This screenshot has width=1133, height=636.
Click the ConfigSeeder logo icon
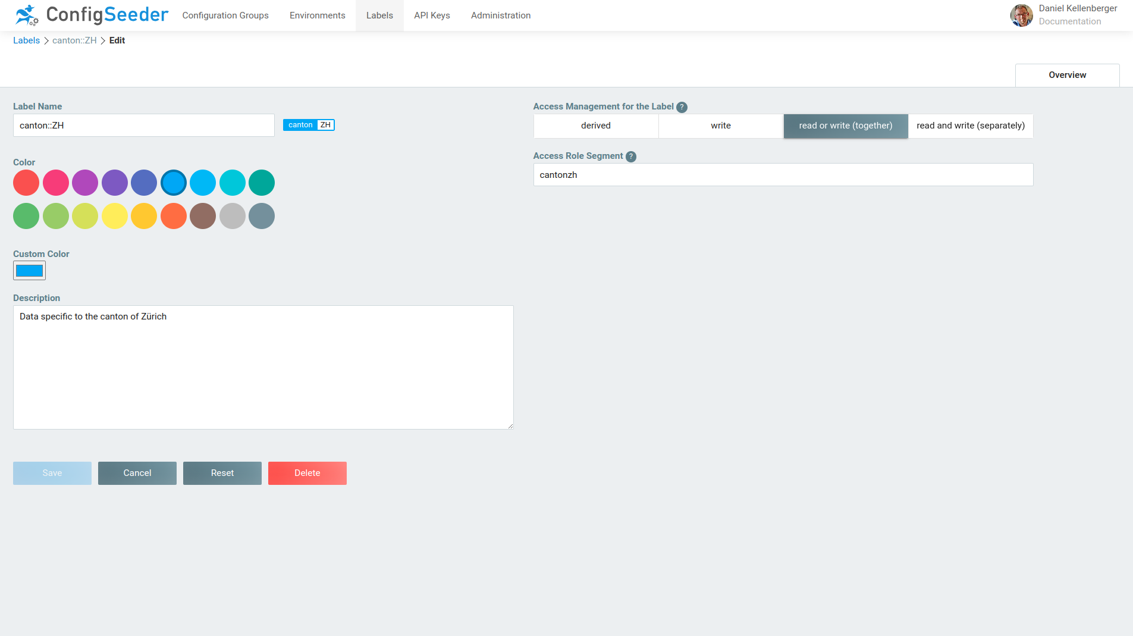[27, 15]
